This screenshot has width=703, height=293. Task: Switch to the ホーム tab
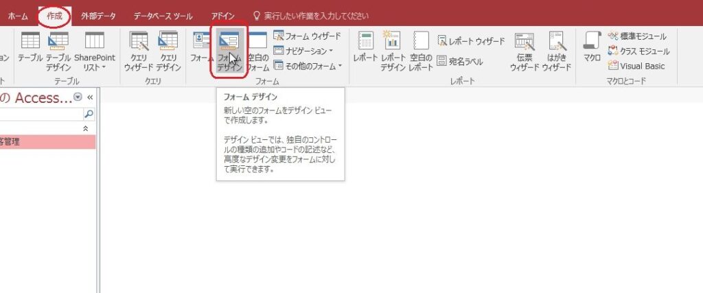18,15
